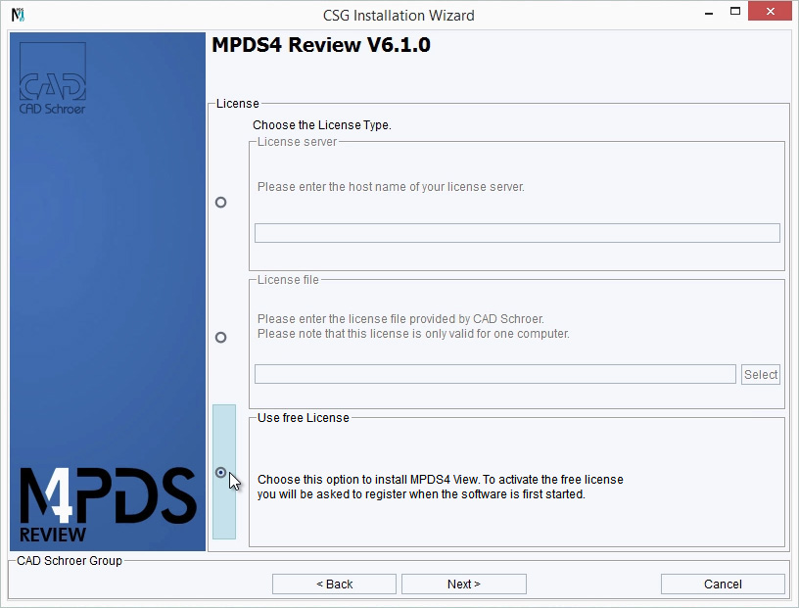The width and height of the screenshot is (799, 608).
Task: Click 'Please note that this license' text
Action: 413,333
